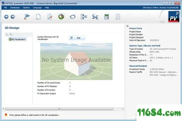
Task: Click the 'Number of Covered Areas' label
Action: point(49,83)
